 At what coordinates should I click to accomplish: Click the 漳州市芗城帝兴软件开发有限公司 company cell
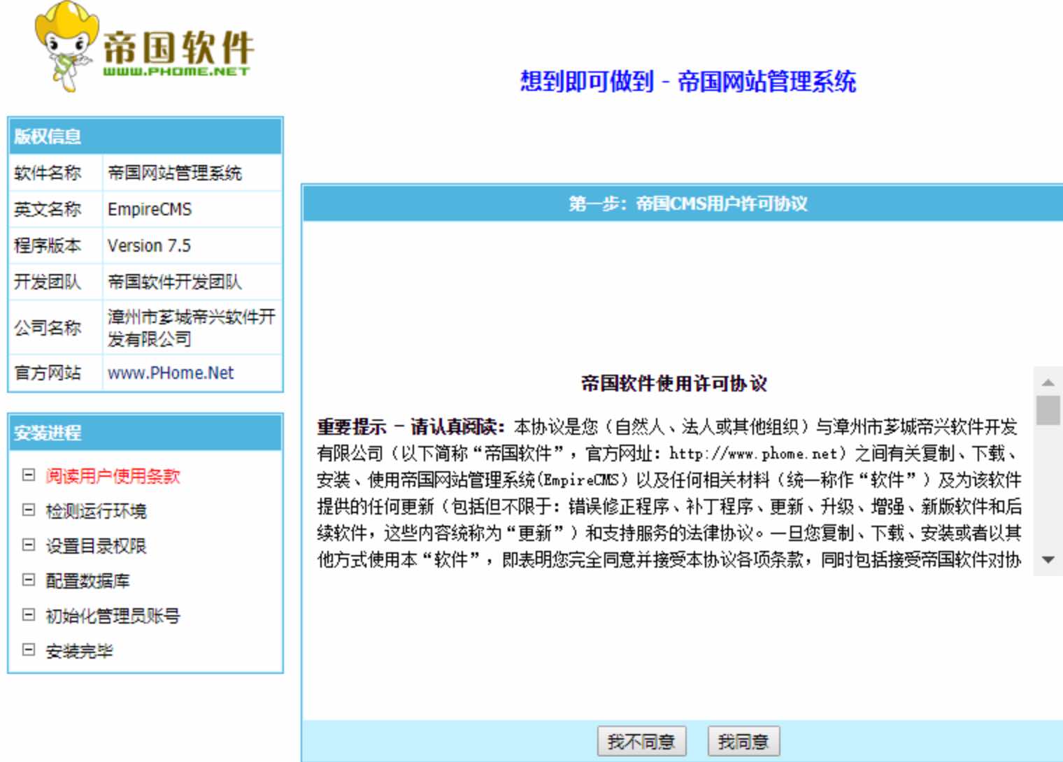(x=192, y=327)
